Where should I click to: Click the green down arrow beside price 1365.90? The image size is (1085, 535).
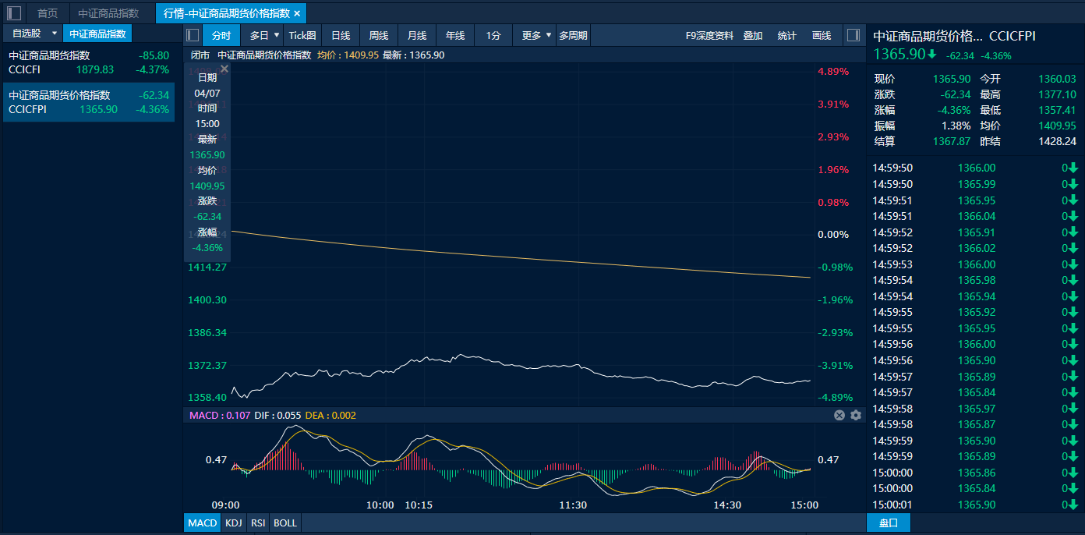click(931, 55)
